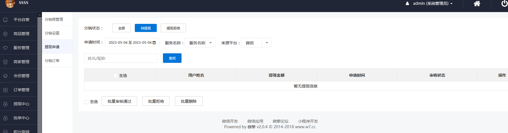Screen dimensions: 508x133
Task: Click the 抢单中心 icon
Action: pos(5,118)
